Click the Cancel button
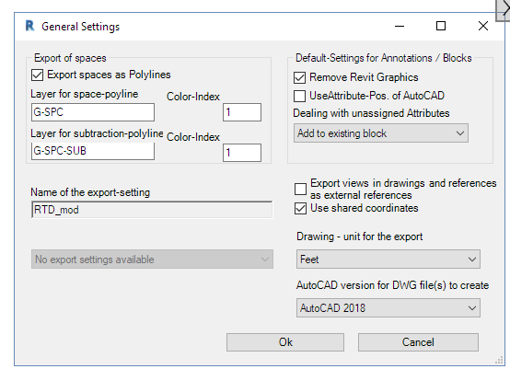The image size is (510, 369). (418, 342)
